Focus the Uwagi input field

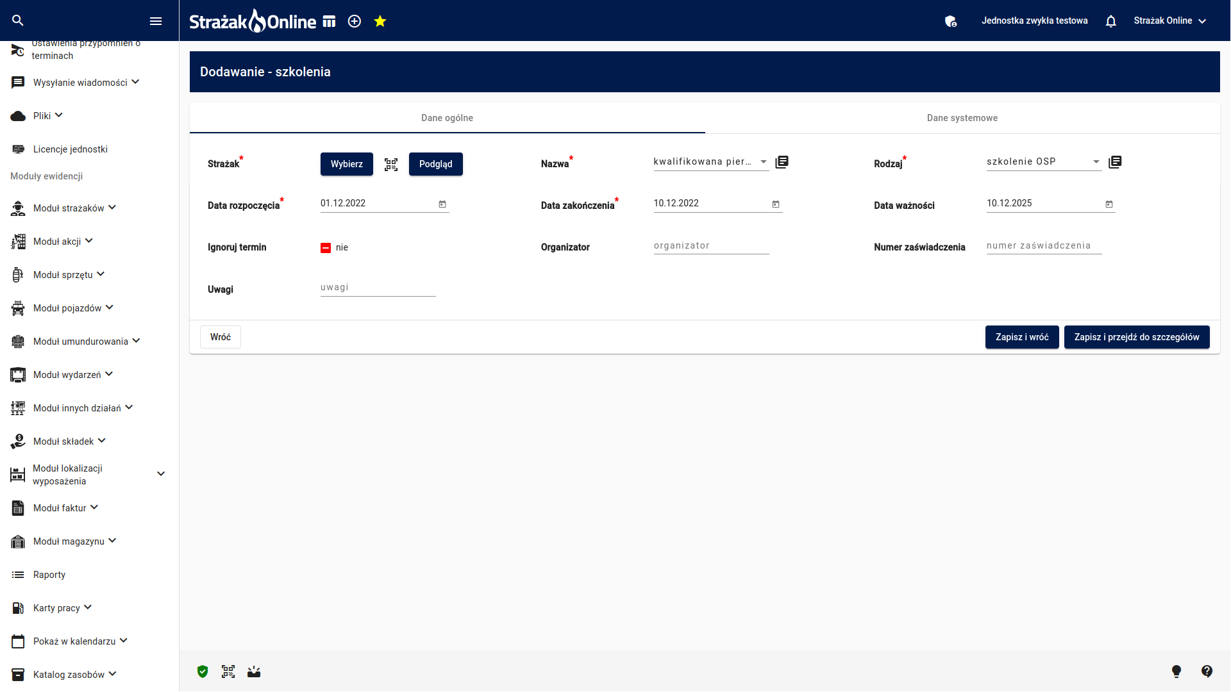378,288
